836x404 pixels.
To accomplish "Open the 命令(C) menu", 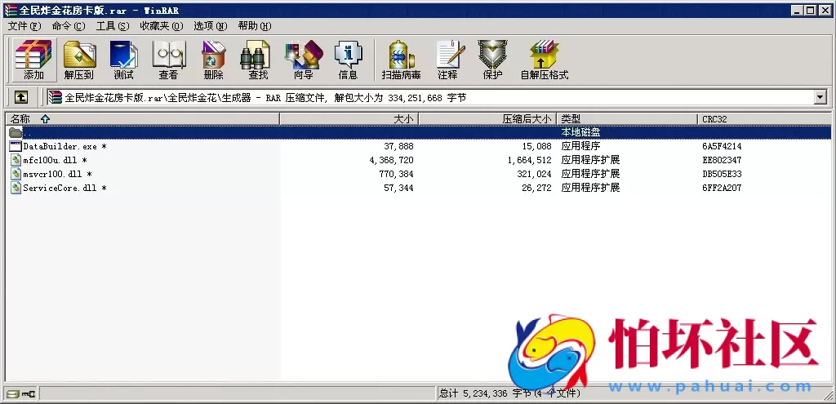I will [x=69, y=25].
